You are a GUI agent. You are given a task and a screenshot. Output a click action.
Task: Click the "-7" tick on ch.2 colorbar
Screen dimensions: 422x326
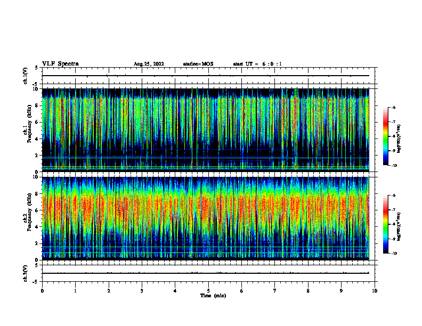pos(393,210)
